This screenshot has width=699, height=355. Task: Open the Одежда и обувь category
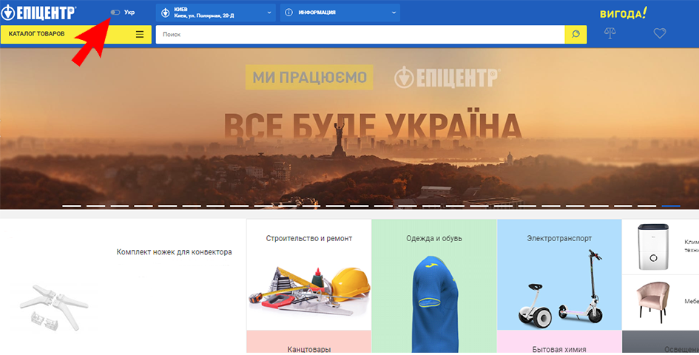click(x=433, y=274)
